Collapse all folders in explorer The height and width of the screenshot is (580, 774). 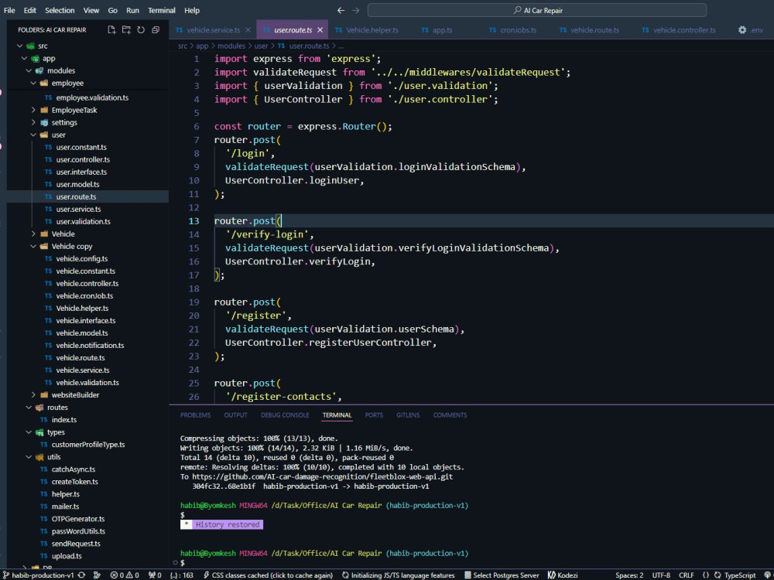tap(156, 30)
